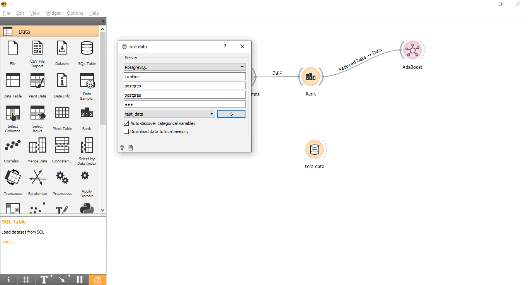The height and width of the screenshot is (285, 528).
Task: Click the Rank node on canvas
Action: 311,77
